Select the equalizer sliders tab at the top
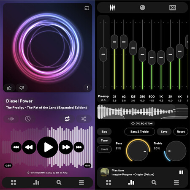190x190 pixels. pos(112,8)
